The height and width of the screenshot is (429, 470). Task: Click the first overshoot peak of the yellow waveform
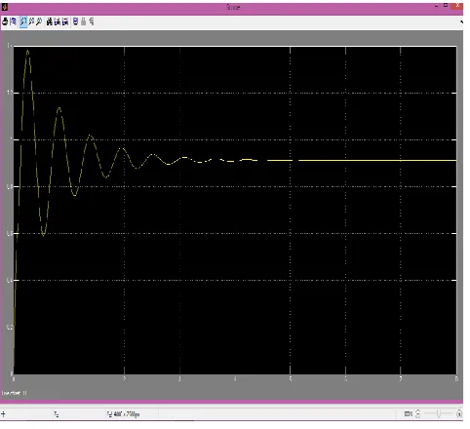28,51
